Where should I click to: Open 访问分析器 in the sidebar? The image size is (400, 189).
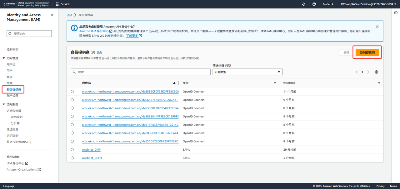click(14, 111)
